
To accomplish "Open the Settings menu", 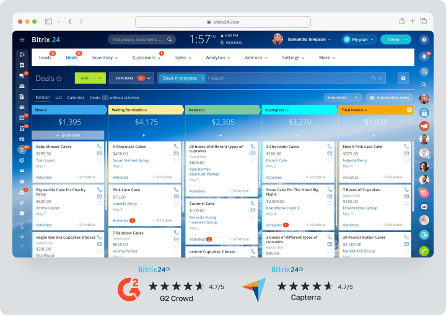I will [x=293, y=58].
